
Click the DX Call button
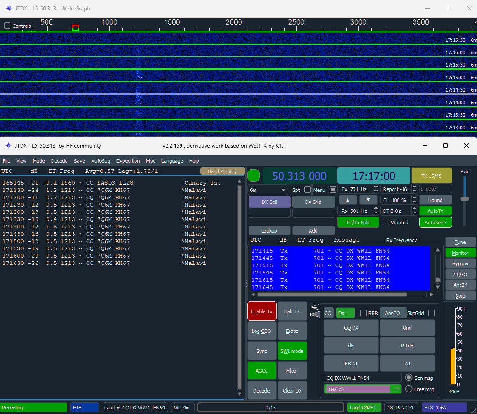click(269, 202)
